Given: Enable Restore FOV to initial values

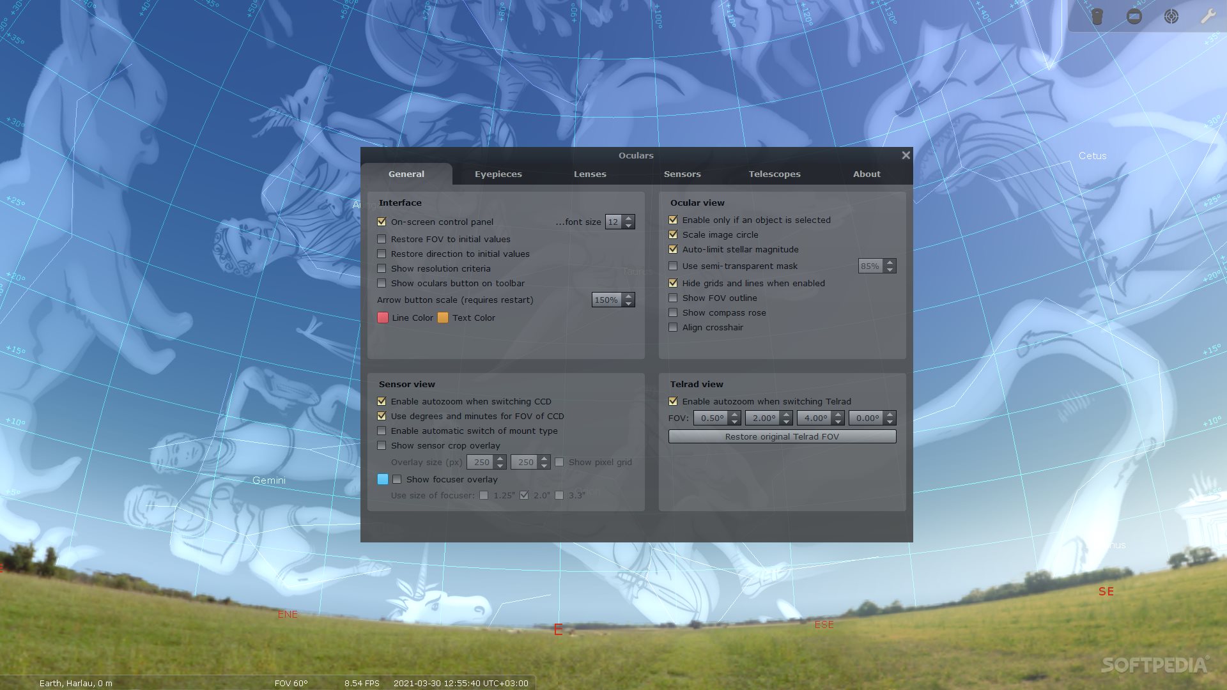Looking at the screenshot, I should point(382,239).
